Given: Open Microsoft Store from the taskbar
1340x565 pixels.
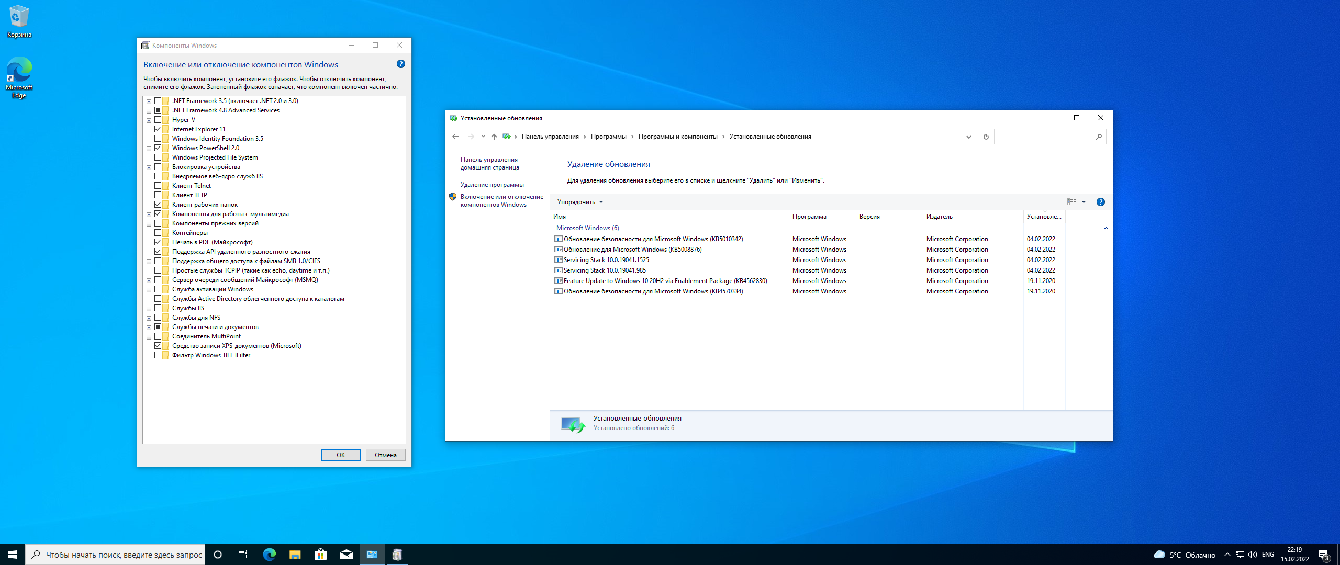Looking at the screenshot, I should click(320, 555).
